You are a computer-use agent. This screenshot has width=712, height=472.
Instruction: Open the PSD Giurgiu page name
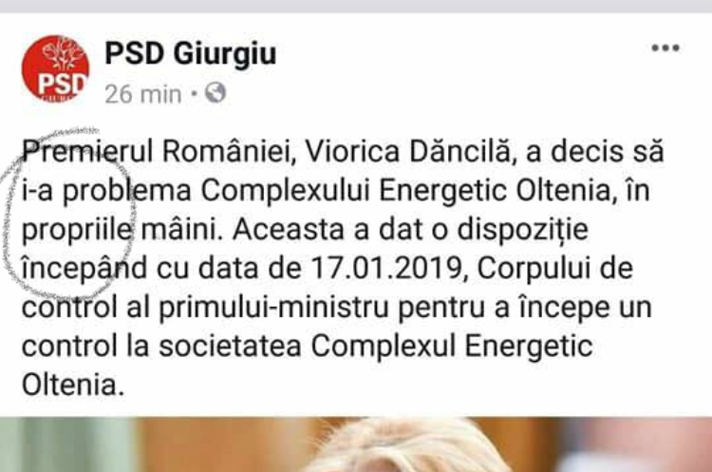[x=190, y=53]
